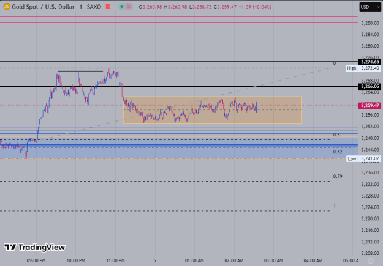
Task: Click the pink approximate-data indicator icon
Action: [129, 7]
